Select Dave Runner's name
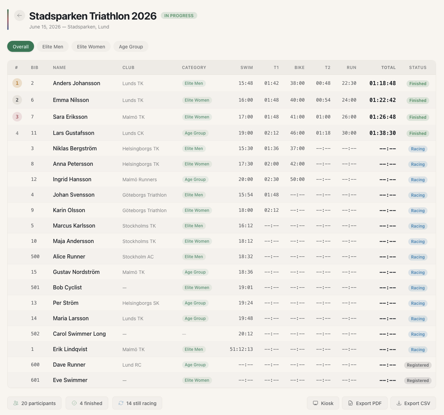This screenshot has height=415, width=444. pos(69,365)
